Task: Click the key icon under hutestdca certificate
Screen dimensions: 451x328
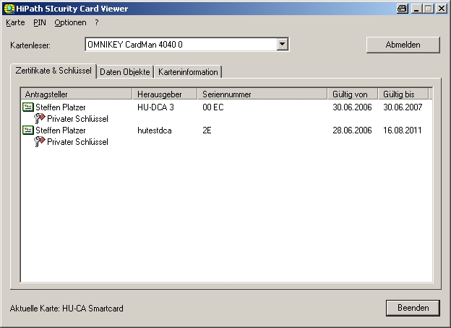Action: tap(40, 142)
